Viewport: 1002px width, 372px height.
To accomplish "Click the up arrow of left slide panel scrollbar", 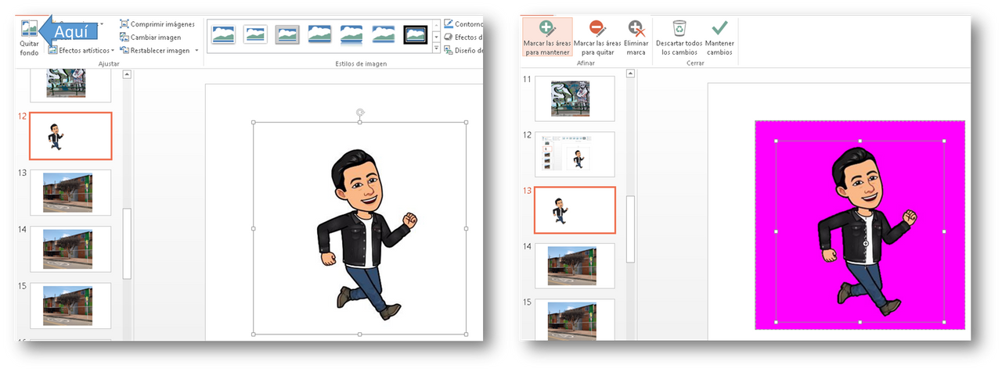I will point(127,75).
